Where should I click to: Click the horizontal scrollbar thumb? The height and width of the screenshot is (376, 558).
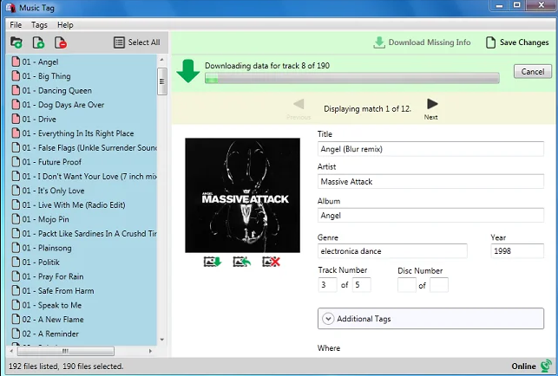tap(66, 351)
